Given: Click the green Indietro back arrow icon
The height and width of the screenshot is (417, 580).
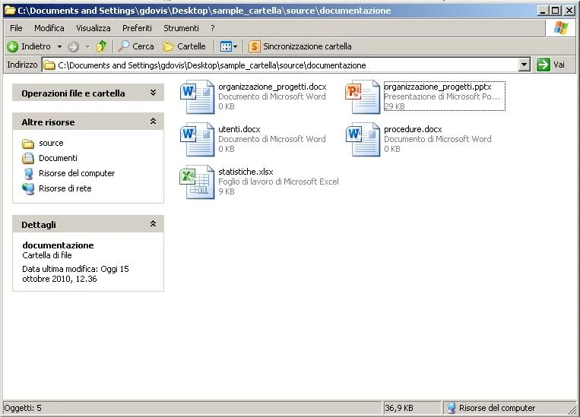Looking at the screenshot, I should click(x=13, y=46).
